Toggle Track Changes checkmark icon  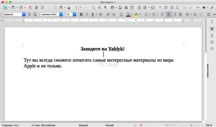191,7
